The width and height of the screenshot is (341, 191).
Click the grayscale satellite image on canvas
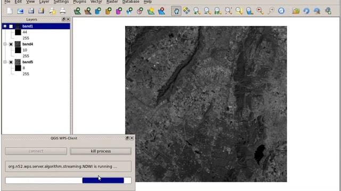pos(206,104)
